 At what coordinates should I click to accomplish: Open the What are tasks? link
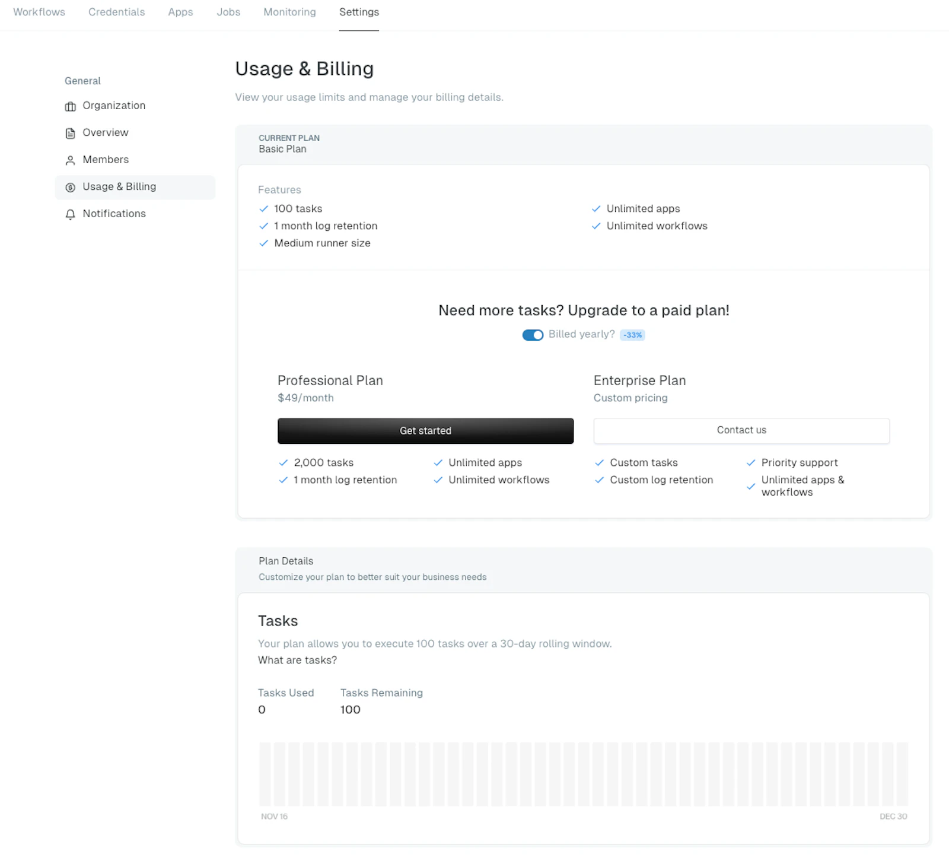(x=297, y=661)
